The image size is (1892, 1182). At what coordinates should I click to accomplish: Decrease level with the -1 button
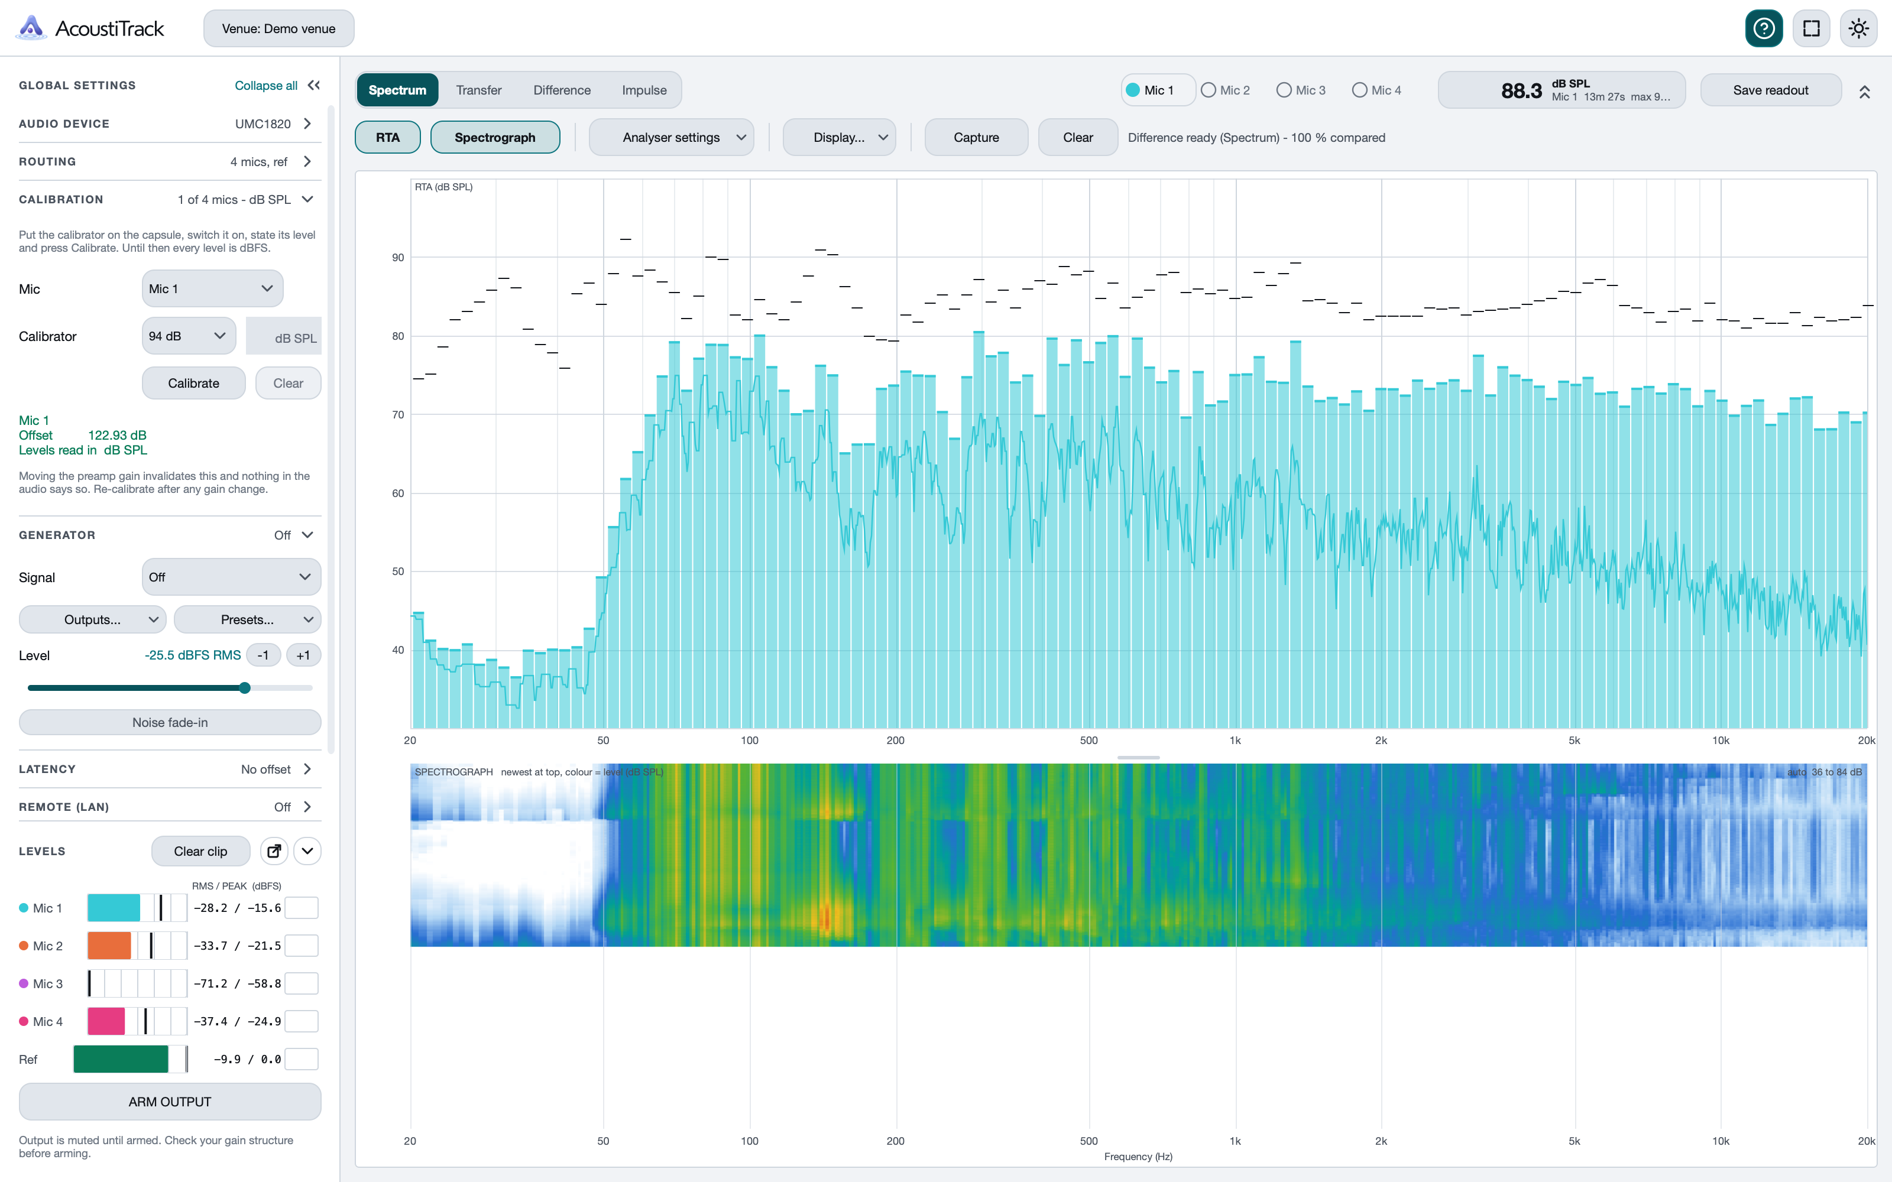pyautogui.click(x=264, y=655)
